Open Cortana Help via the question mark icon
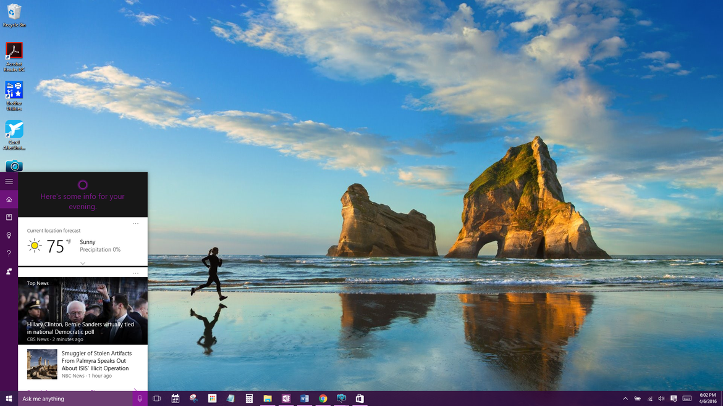The width and height of the screenshot is (723, 406). [9, 253]
